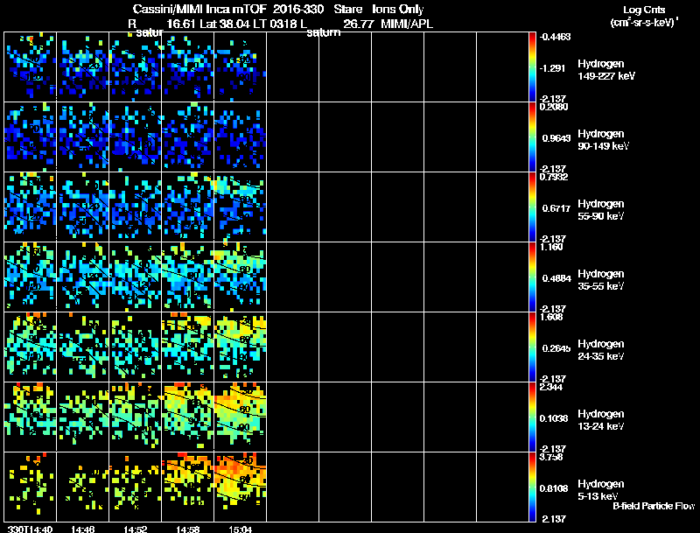Open the 149-227 keV hydrogen panel at 14:58
The height and width of the screenshot is (533, 700).
click(x=188, y=67)
